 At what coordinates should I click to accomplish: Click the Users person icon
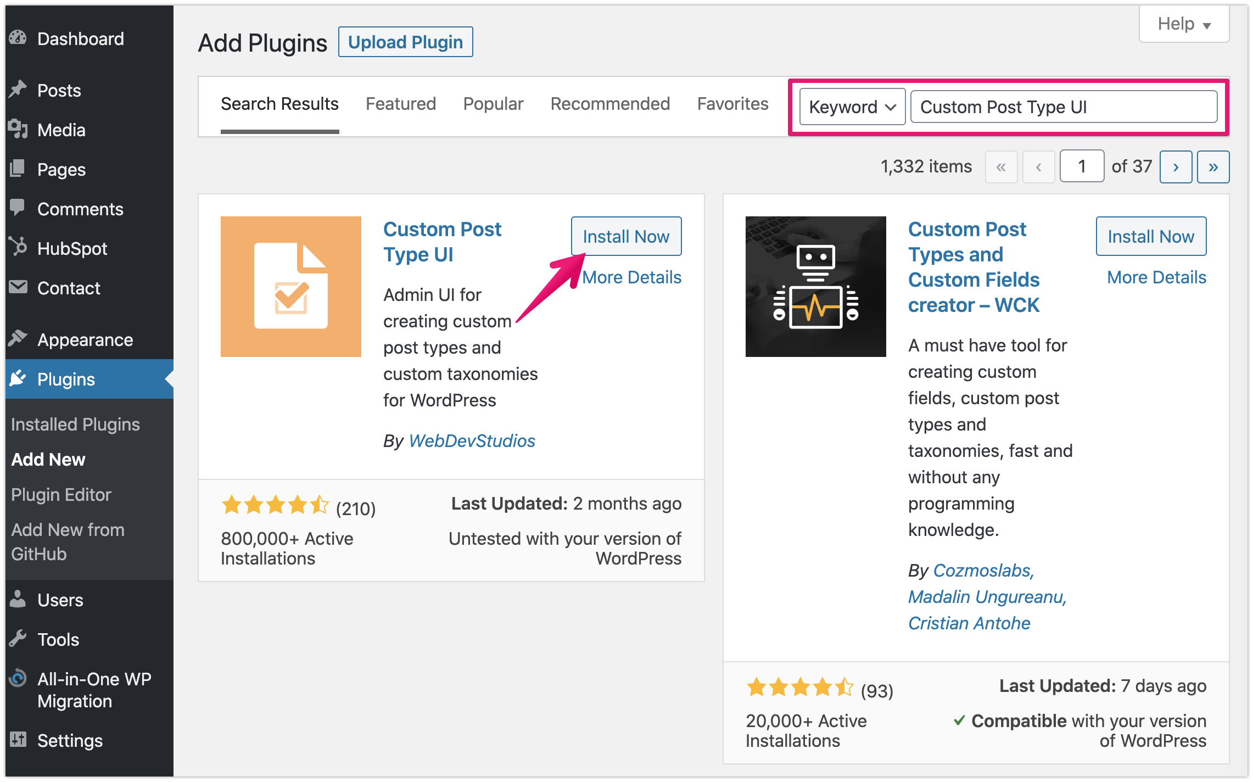[18, 599]
